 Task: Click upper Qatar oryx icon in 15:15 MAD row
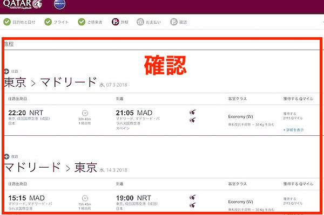193,197
